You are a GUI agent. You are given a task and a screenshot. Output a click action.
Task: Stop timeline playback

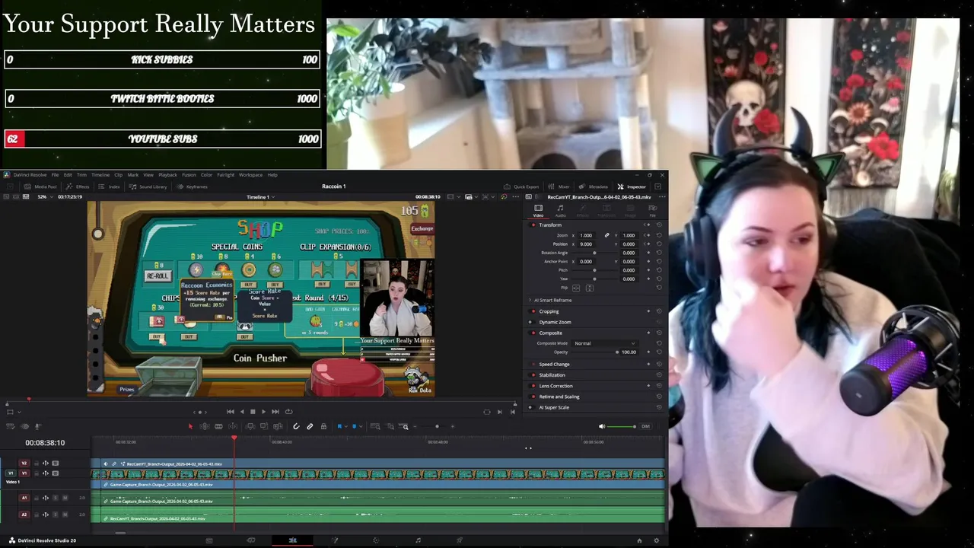[x=253, y=412]
